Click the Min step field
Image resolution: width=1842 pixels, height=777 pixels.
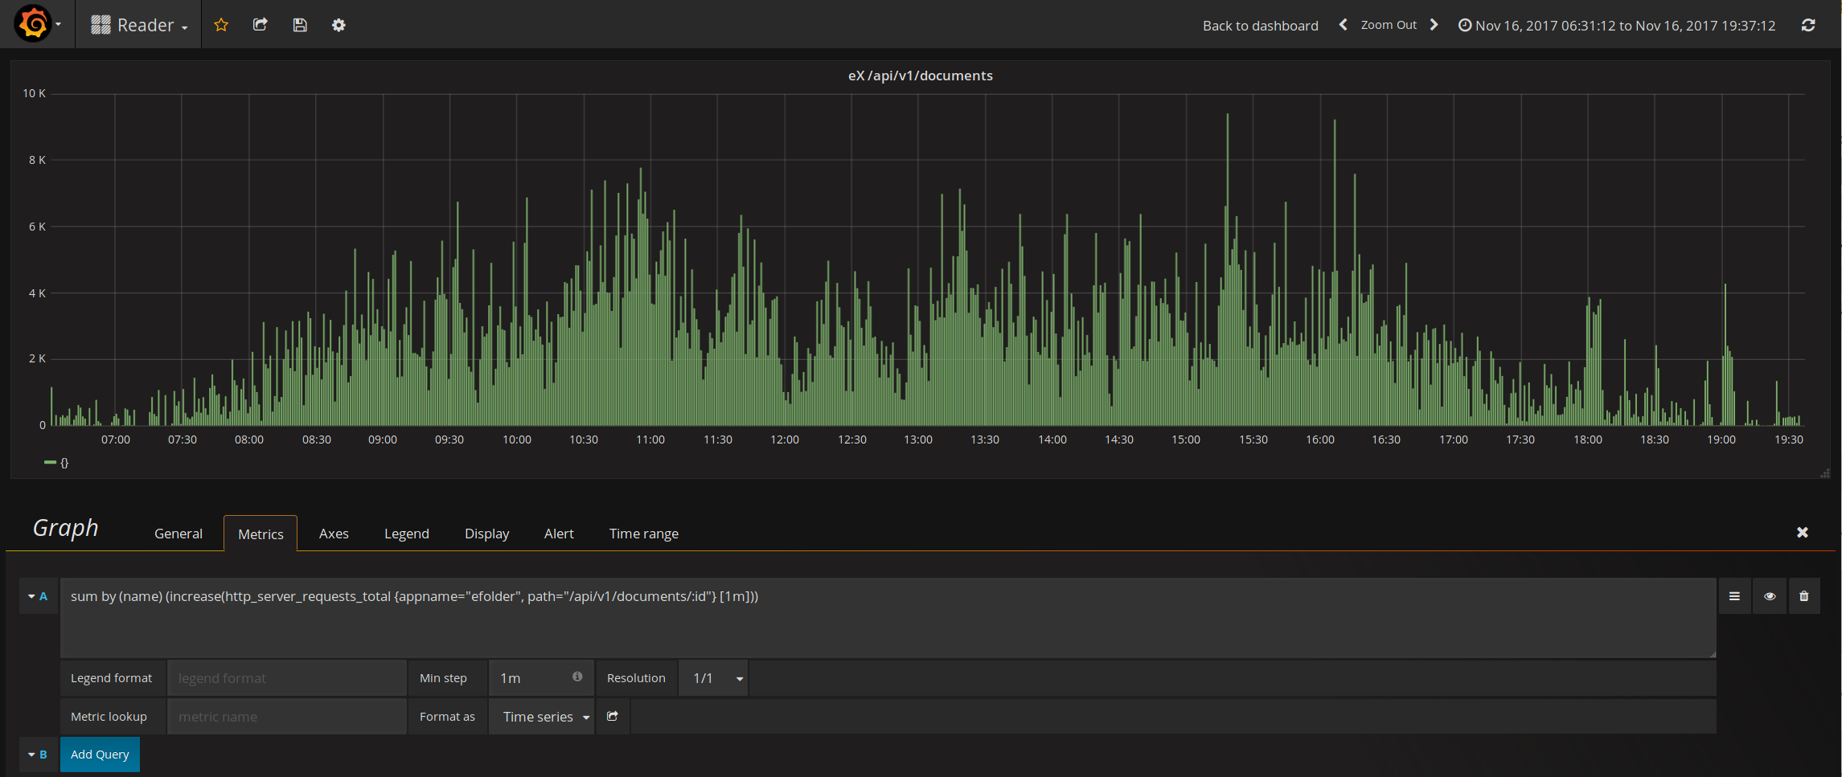[531, 678]
